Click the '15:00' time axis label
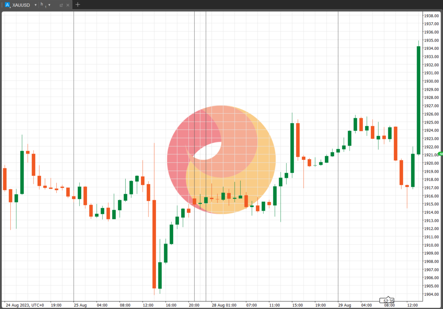The image size is (443, 309). (297, 305)
